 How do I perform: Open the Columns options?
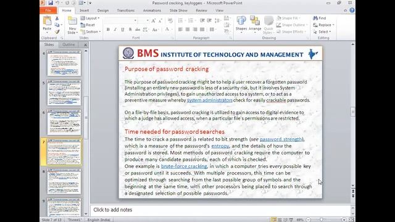click(212, 30)
